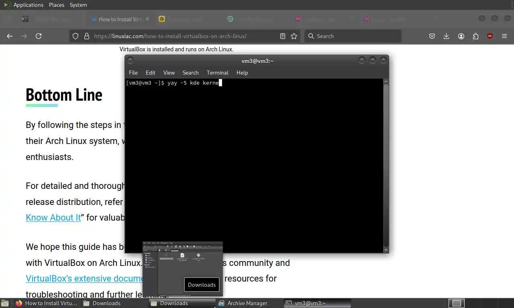514x308 pixels.
Task: Open VirtualBox's extensive documentation link
Action: [x=84, y=278]
